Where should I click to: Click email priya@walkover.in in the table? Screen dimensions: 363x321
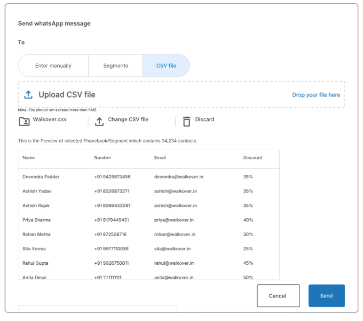click(173, 220)
